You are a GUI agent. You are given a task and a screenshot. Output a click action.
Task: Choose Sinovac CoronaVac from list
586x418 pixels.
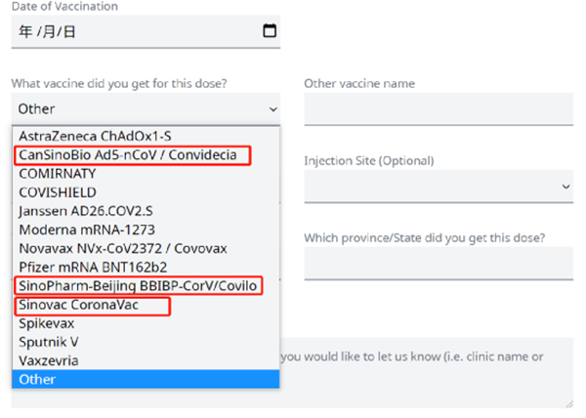146,305
